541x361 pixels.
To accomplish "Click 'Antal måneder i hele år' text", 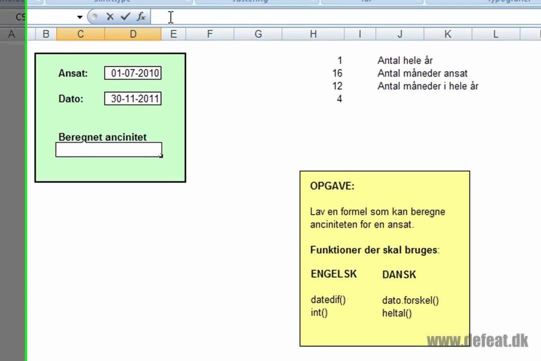I will [428, 86].
